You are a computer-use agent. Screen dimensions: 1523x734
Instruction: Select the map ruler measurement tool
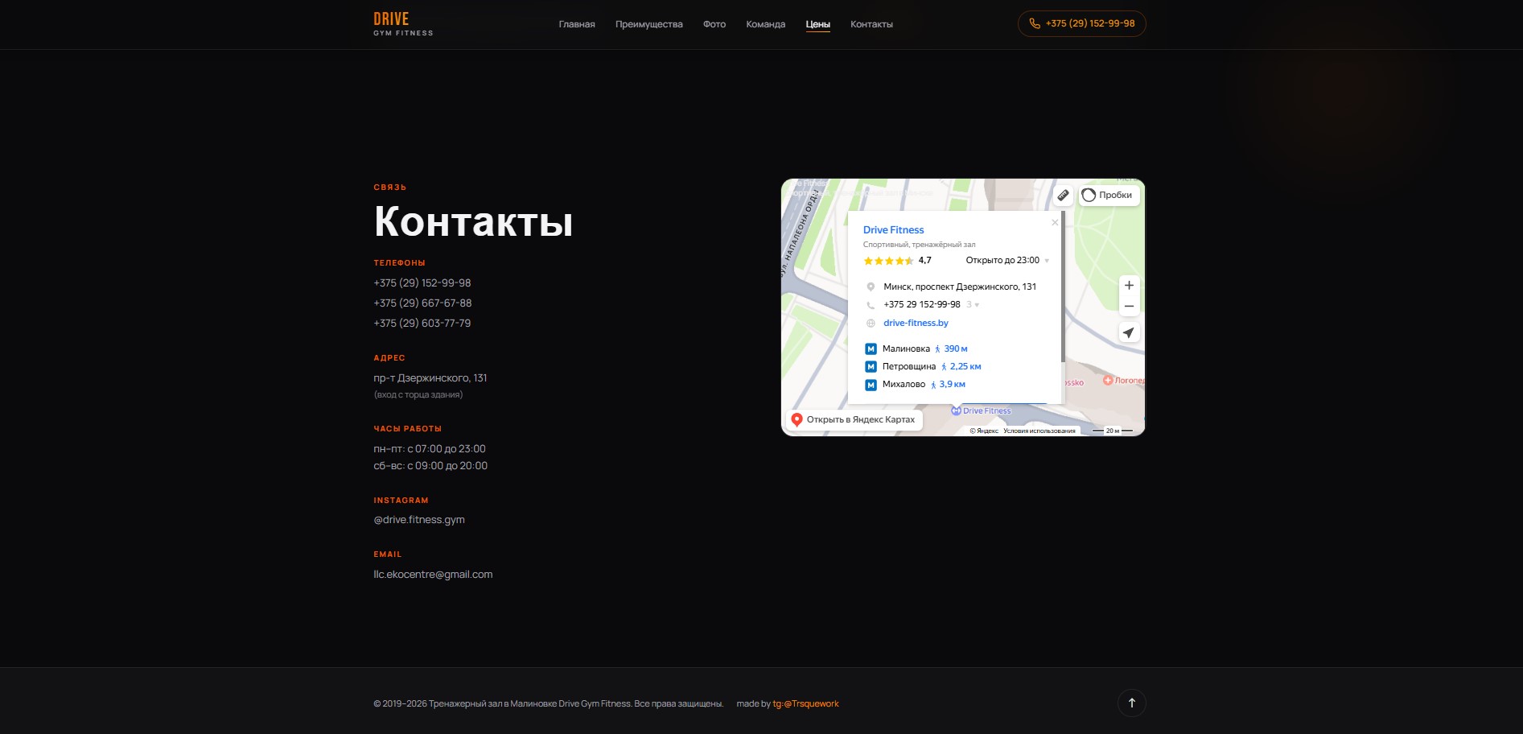pos(1063,195)
